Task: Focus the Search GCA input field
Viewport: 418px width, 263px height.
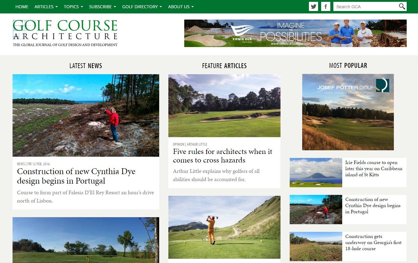Action: coord(365,6)
